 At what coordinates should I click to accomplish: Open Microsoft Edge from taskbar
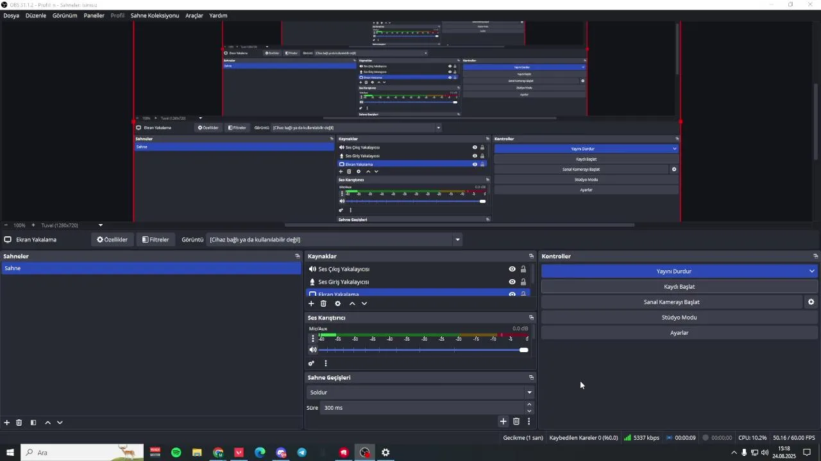tap(260, 453)
